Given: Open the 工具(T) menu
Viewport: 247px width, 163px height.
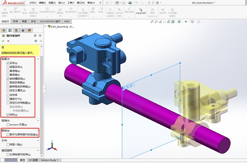Looking at the screenshot, I should pyautogui.click(x=71, y=3).
